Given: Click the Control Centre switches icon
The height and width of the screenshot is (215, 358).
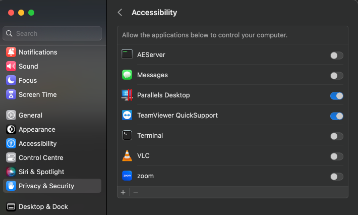Looking at the screenshot, I should click(x=11, y=157).
